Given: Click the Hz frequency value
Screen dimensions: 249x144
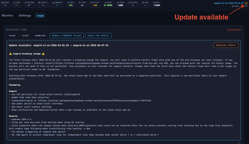Looking at the screenshot, I should pos(70,5).
